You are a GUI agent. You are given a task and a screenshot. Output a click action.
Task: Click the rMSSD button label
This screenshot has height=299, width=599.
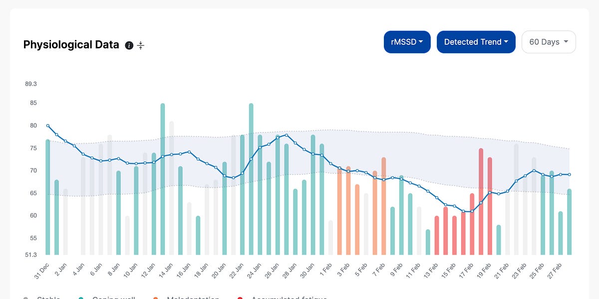coord(403,42)
